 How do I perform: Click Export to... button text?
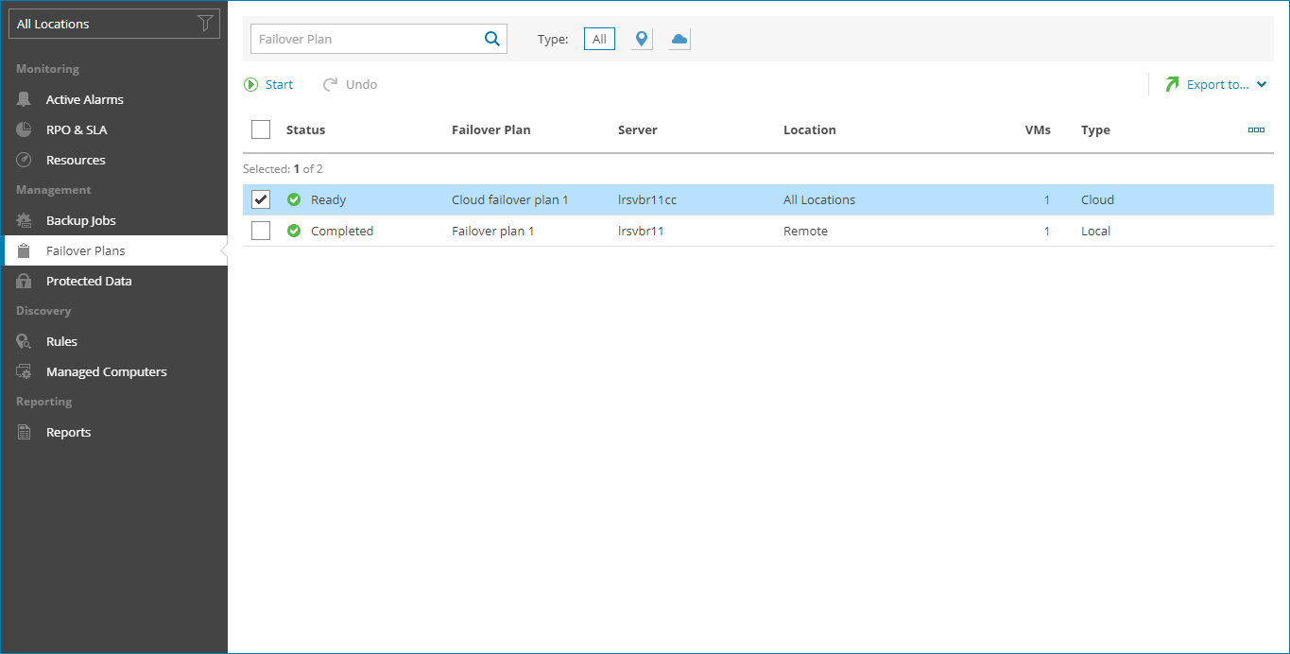pyautogui.click(x=1218, y=84)
